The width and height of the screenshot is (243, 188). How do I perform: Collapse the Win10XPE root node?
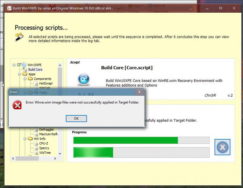point(14,65)
